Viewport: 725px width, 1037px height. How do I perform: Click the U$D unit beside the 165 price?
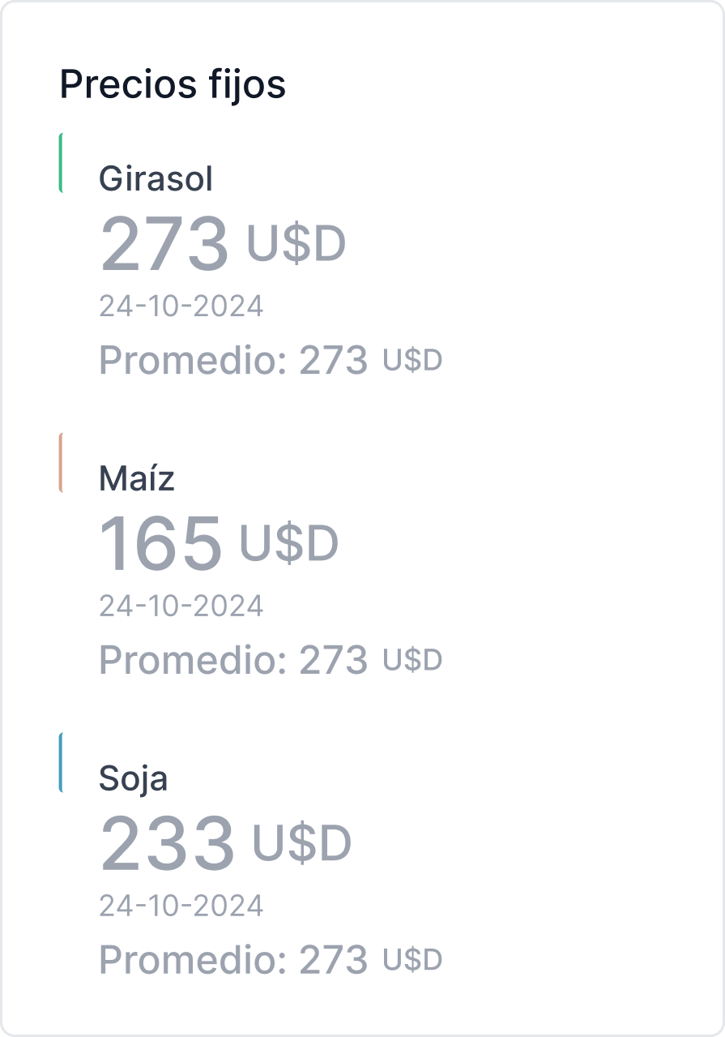click(288, 543)
